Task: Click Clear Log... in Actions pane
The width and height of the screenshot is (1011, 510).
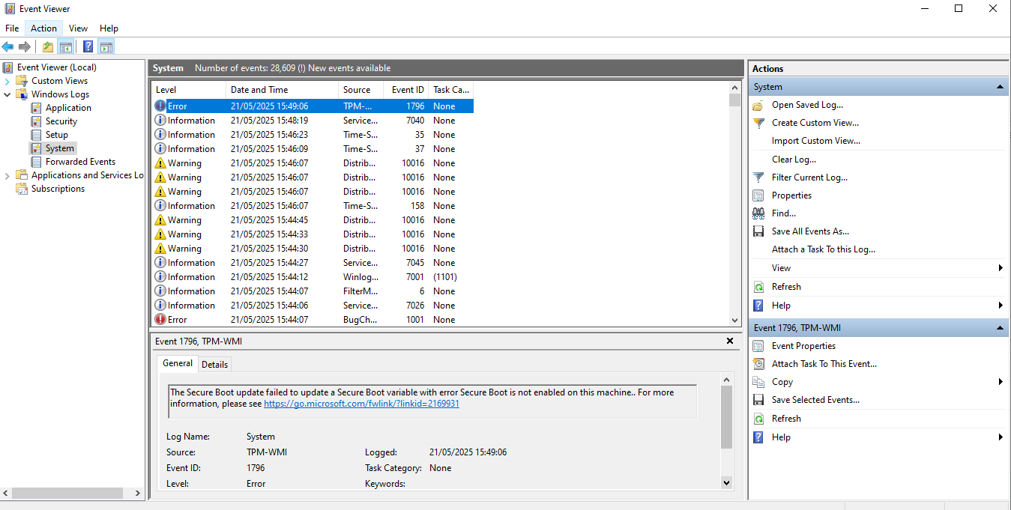Action: pos(794,160)
